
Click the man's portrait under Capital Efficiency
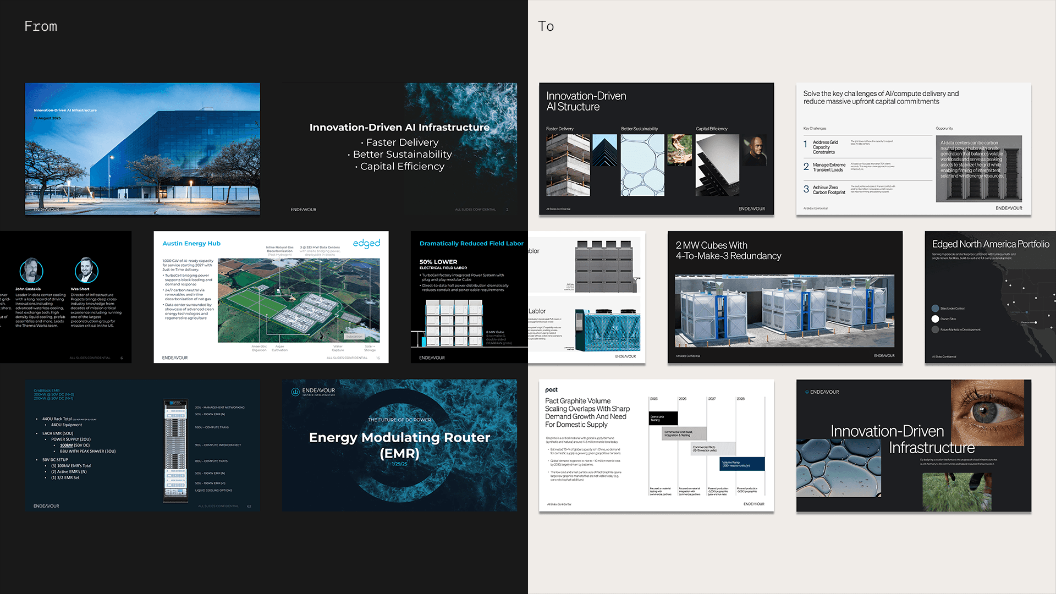(754, 150)
